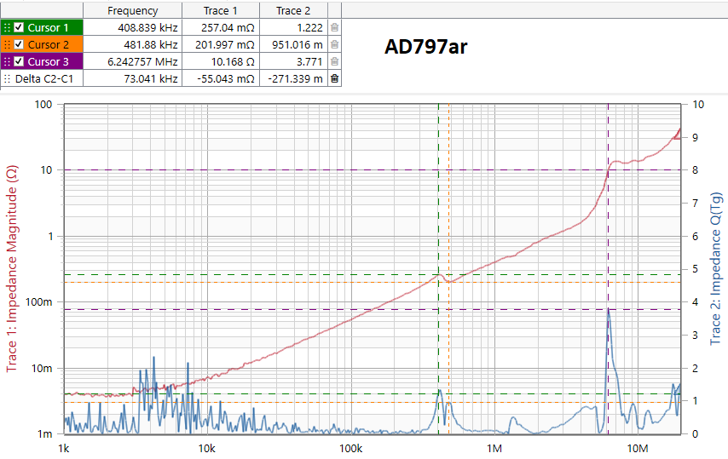Click the Trace 1 Impedance Magnitude axis label

point(12,269)
